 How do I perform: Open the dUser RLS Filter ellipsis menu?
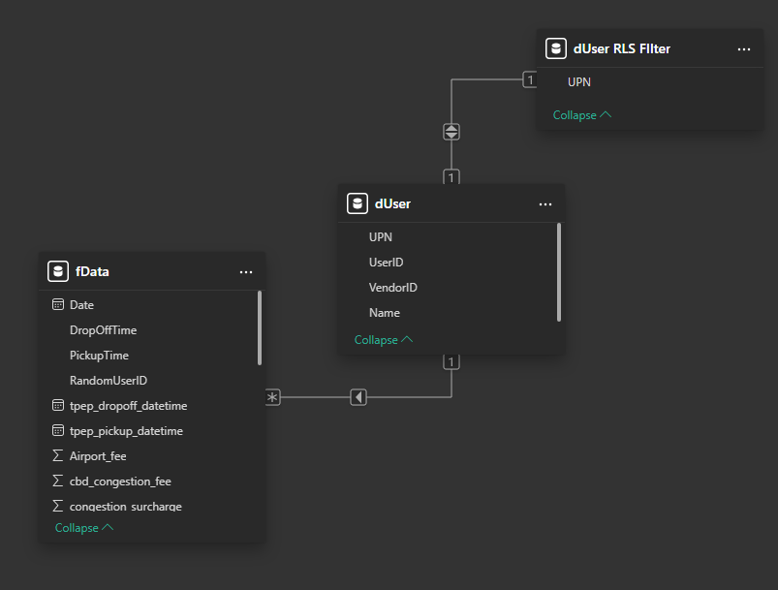pos(744,48)
